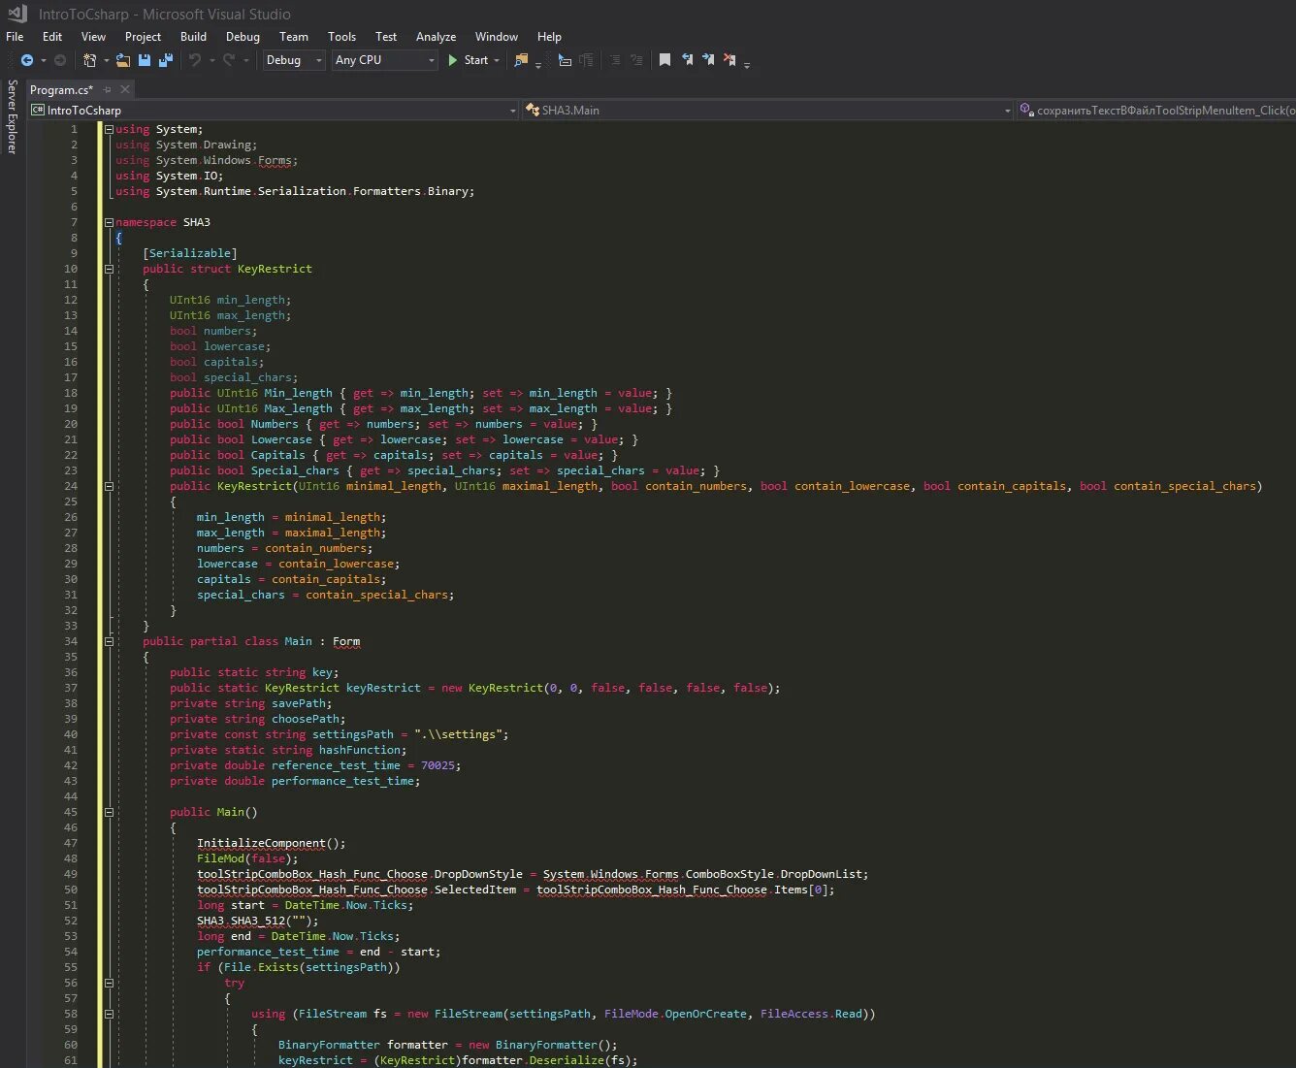Collapse the namespace SHA3 outline toggle
This screenshot has height=1068, width=1296.
[x=109, y=222]
